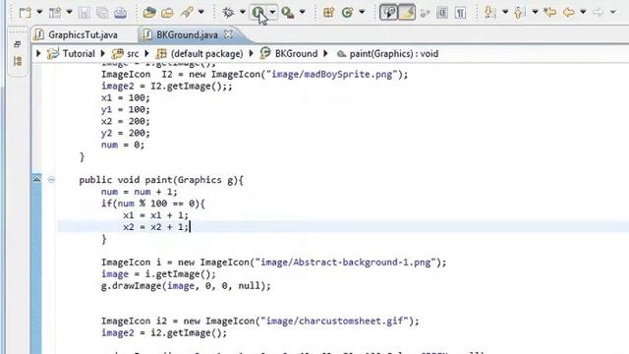Click the Next Annotation arrow icon
This screenshot has height=354, width=629.
click(x=489, y=13)
